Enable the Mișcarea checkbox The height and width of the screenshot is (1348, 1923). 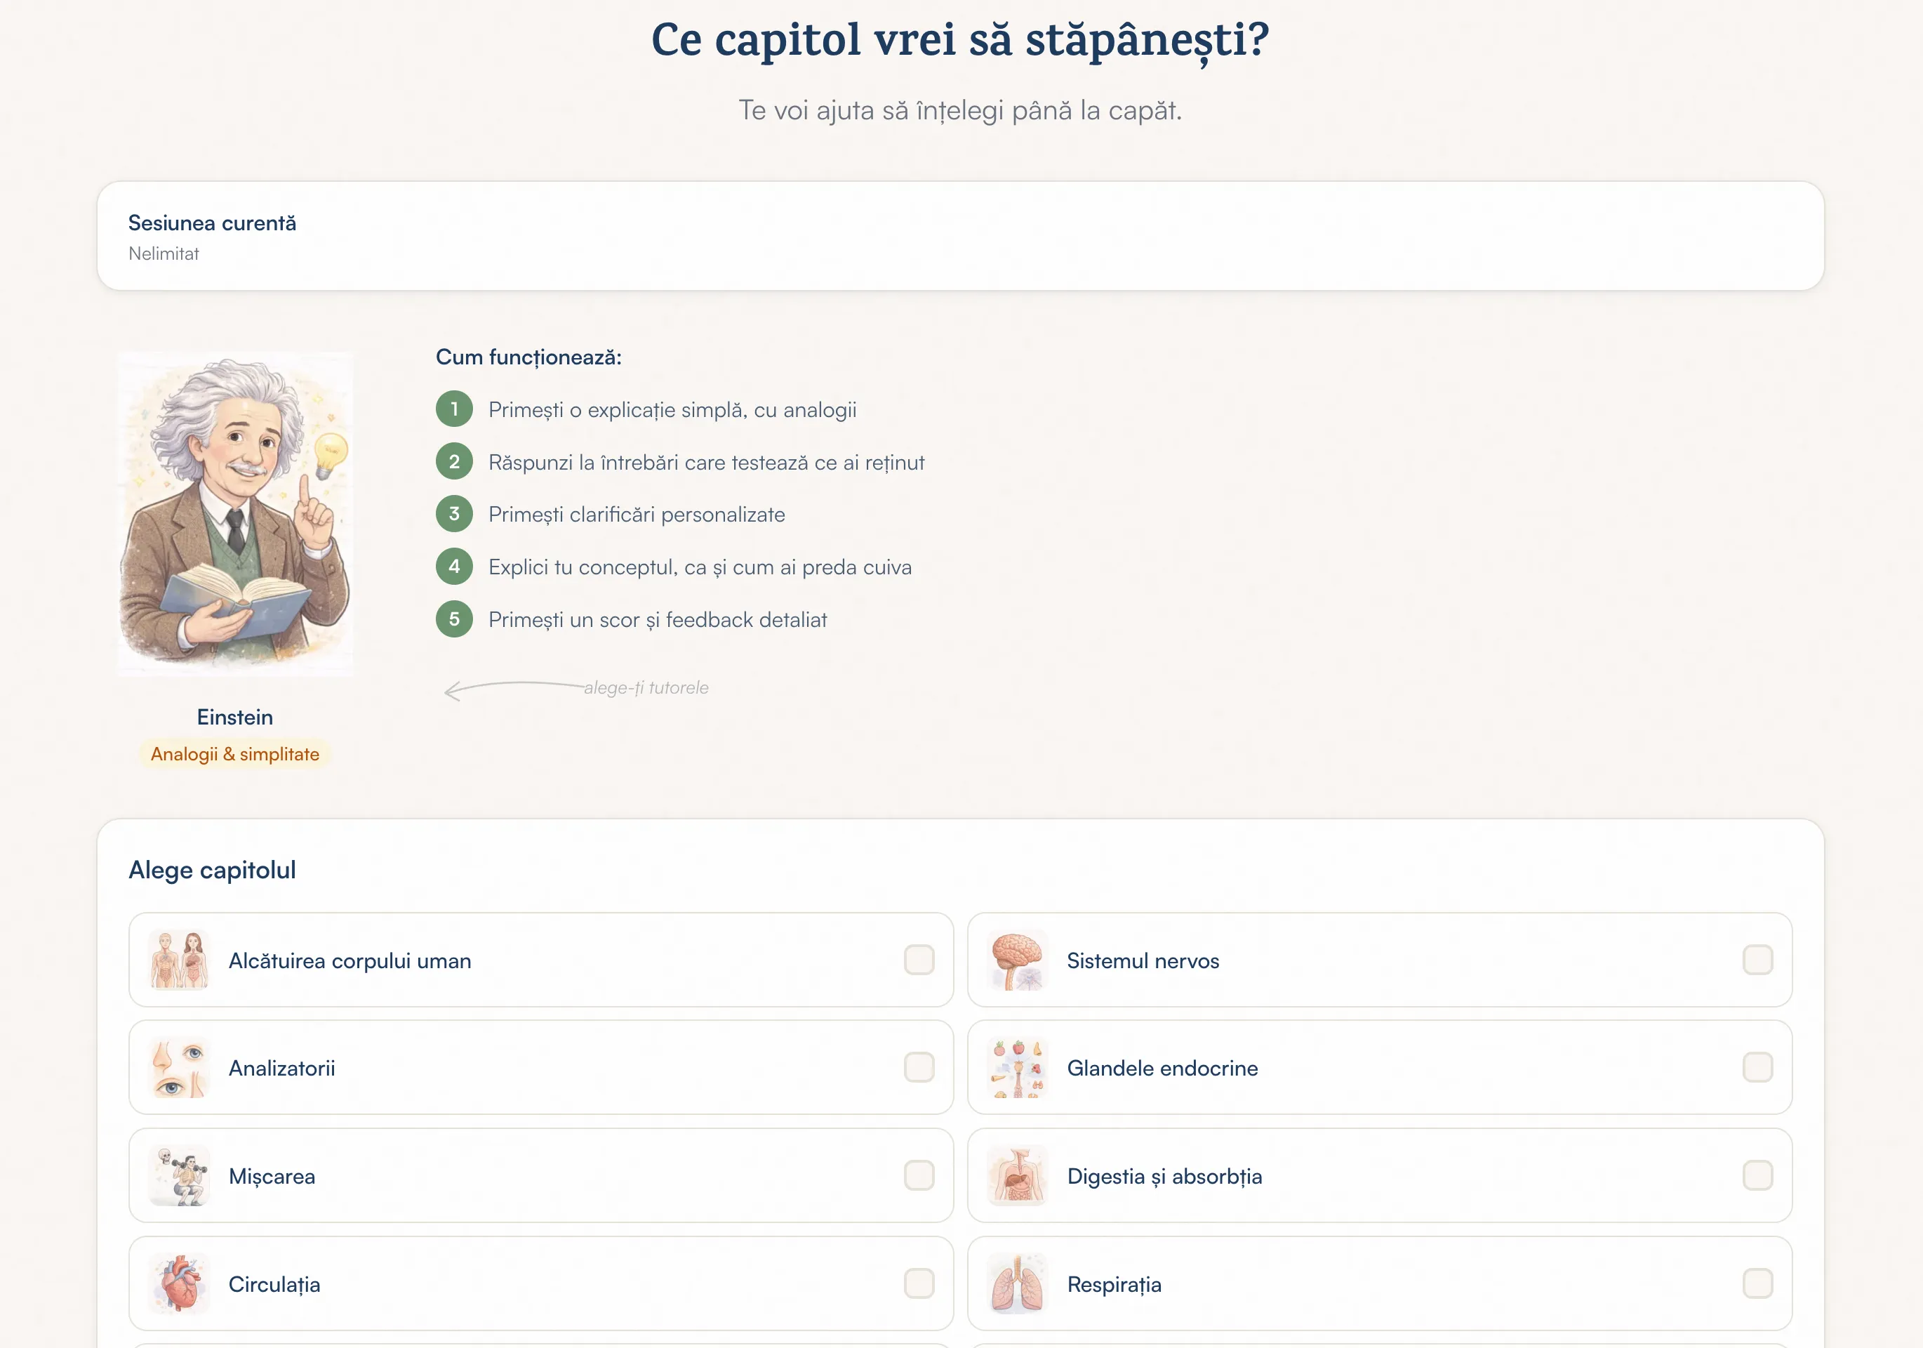tap(919, 1175)
